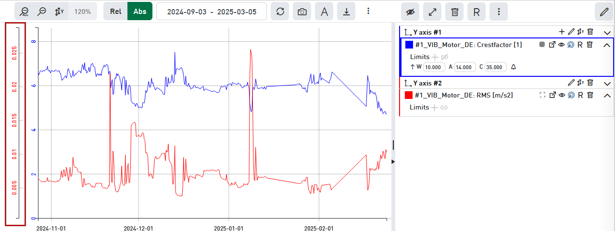Select the Y axis #2 header label
Image resolution: width=615 pixels, height=231 pixels.
tap(427, 83)
